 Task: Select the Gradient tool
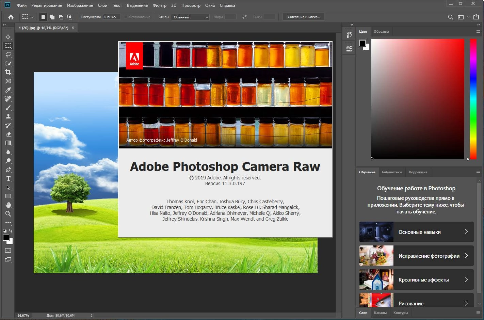[8, 143]
